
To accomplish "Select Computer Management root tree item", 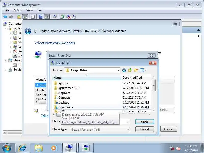I will (x=12, y=24).
